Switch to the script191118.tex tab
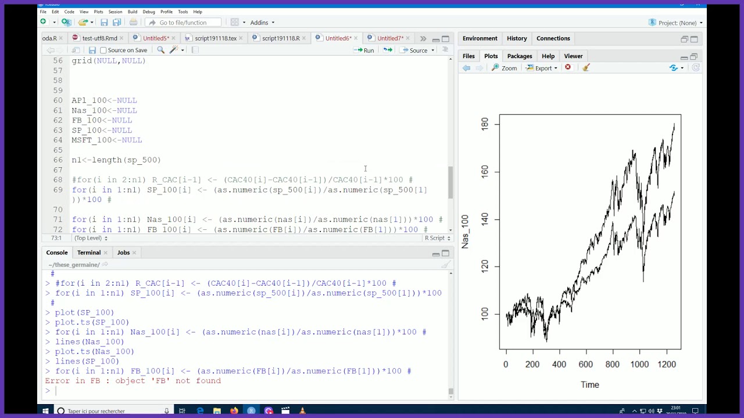The height and width of the screenshot is (418, 744). click(215, 38)
